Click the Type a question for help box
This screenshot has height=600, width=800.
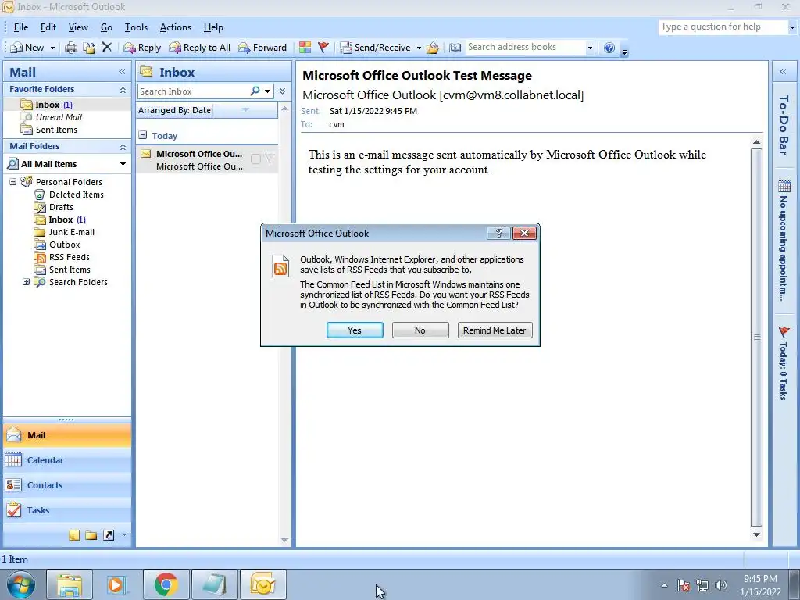point(723,27)
